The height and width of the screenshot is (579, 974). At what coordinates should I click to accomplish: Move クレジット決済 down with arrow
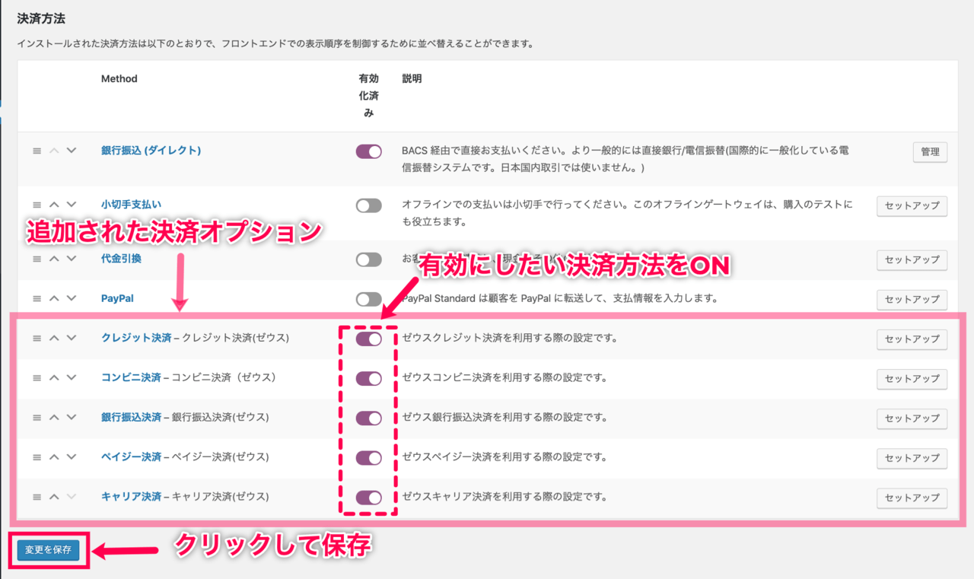[72, 338]
